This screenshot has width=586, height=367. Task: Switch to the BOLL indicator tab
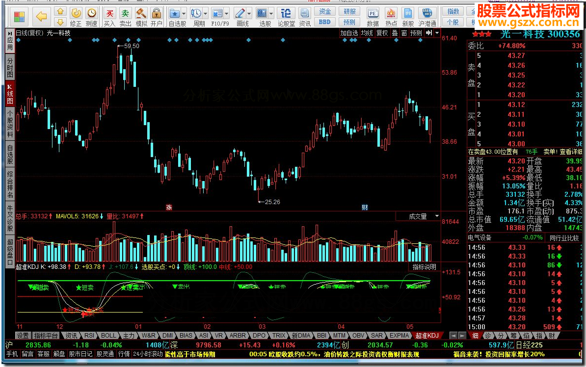pyautogui.click(x=108, y=336)
